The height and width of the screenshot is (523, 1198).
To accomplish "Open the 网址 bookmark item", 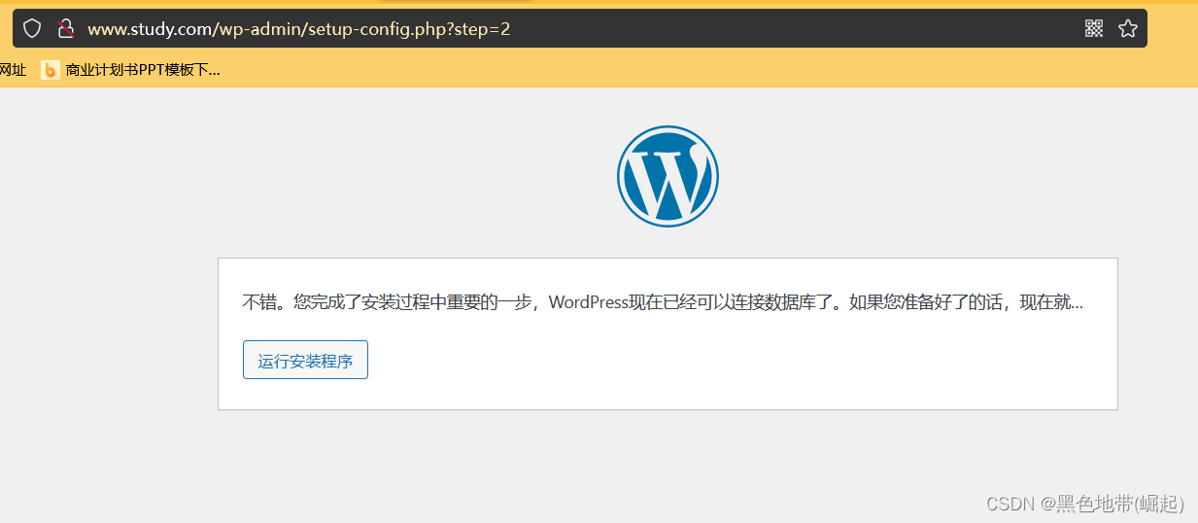I will (13, 69).
